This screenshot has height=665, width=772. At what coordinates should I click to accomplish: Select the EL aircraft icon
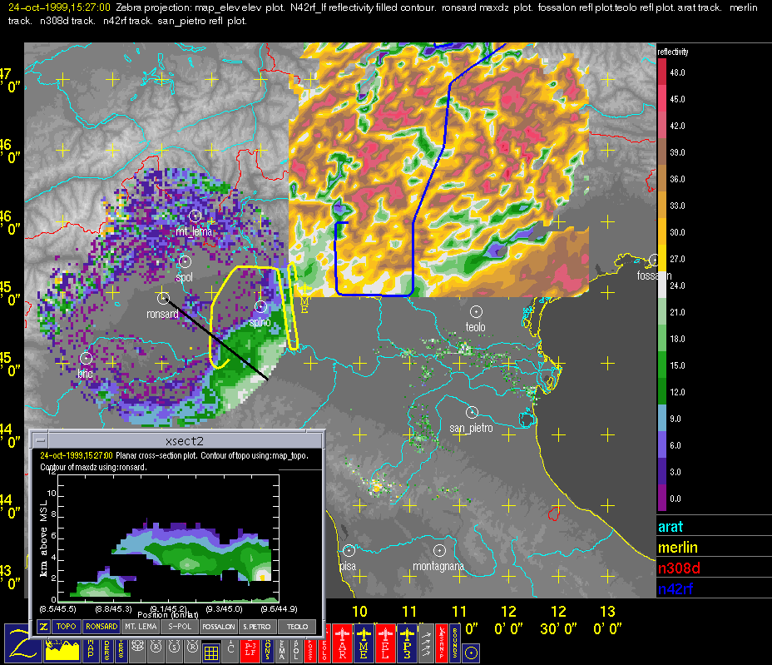(x=385, y=644)
